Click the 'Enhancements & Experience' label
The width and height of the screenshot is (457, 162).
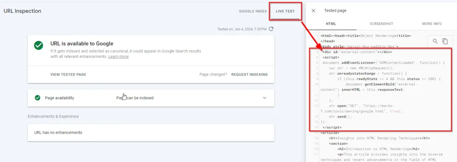coord(54,116)
